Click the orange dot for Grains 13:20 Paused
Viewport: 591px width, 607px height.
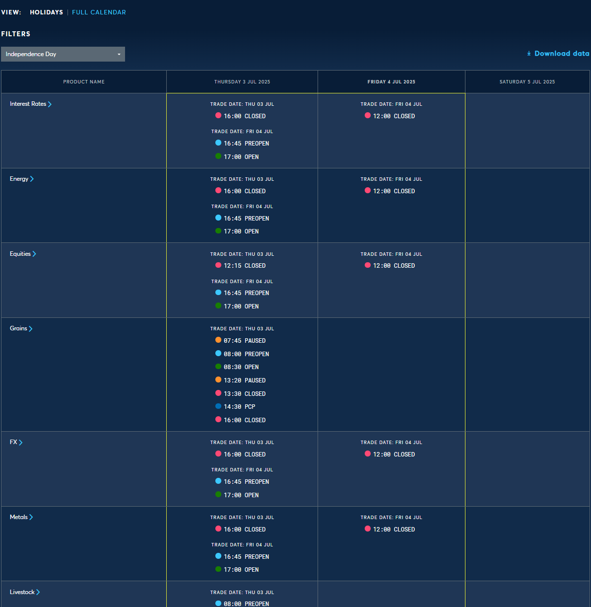tap(218, 379)
